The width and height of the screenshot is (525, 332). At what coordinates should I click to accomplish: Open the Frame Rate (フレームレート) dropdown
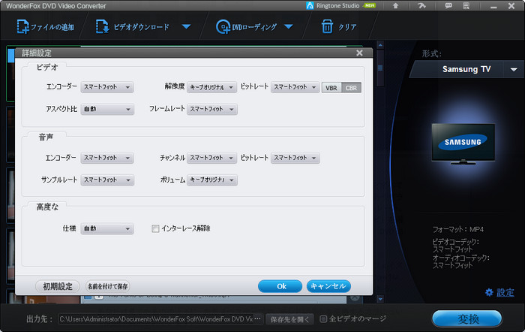[x=212, y=110]
